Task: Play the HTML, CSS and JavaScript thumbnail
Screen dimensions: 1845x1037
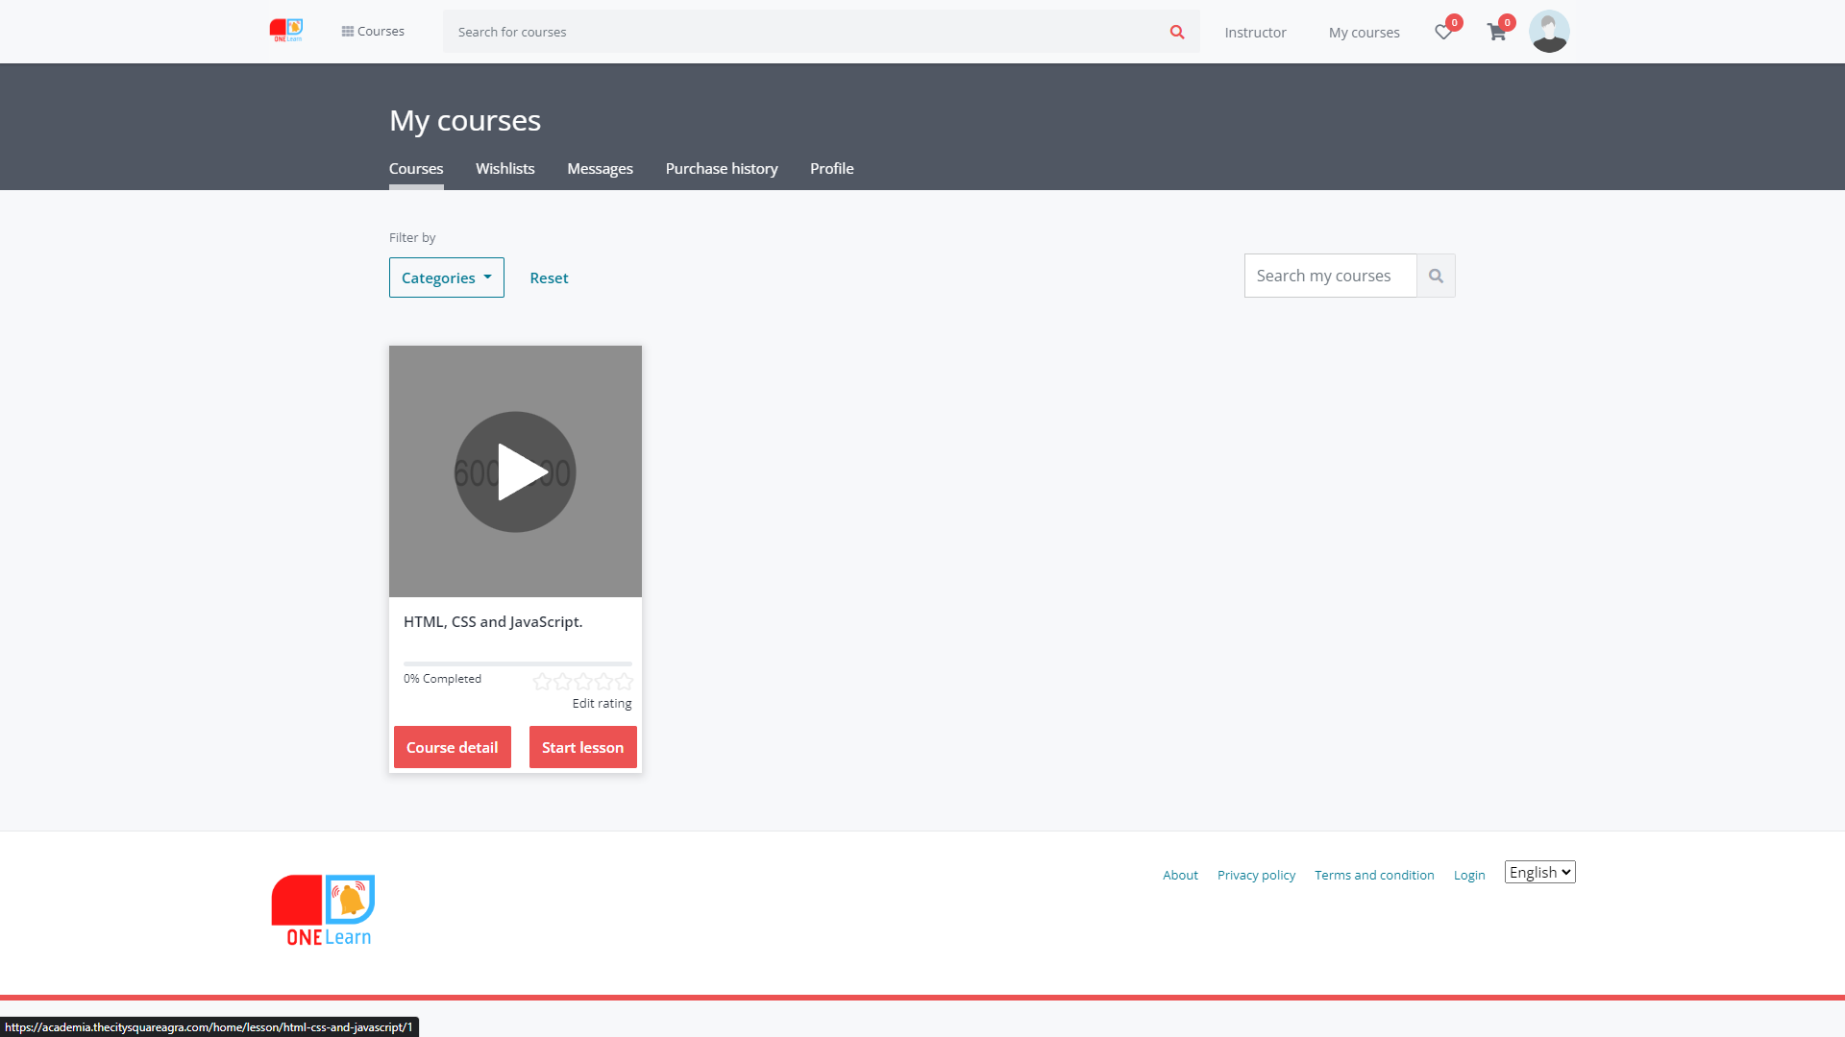Action: pyautogui.click(x=515, y=471)
